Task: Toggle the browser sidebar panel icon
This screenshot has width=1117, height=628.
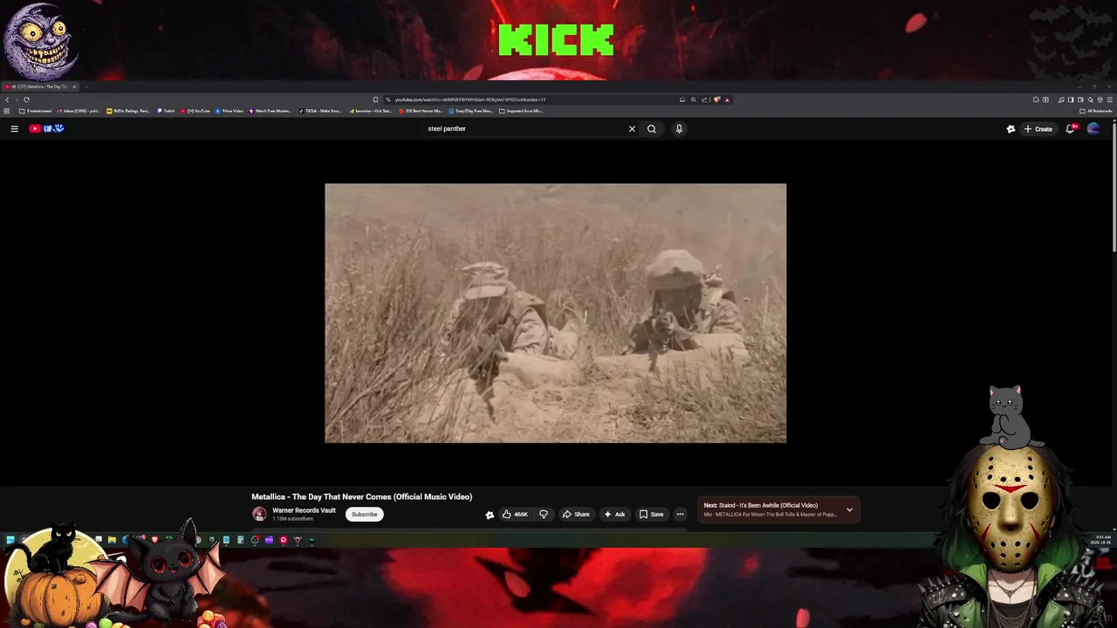Action: tap(1071, 99)
